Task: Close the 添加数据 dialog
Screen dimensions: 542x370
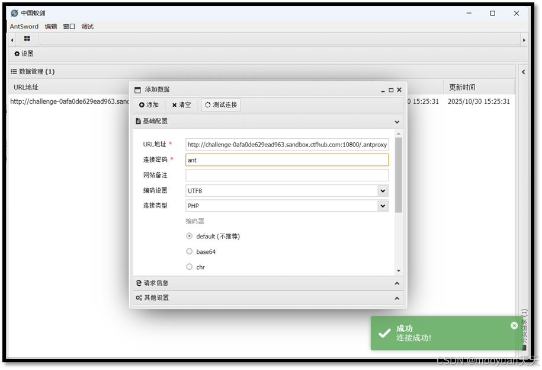Action: (x=399, y=90)
